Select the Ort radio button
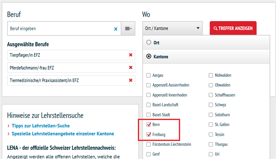 (x=149, y=42)
